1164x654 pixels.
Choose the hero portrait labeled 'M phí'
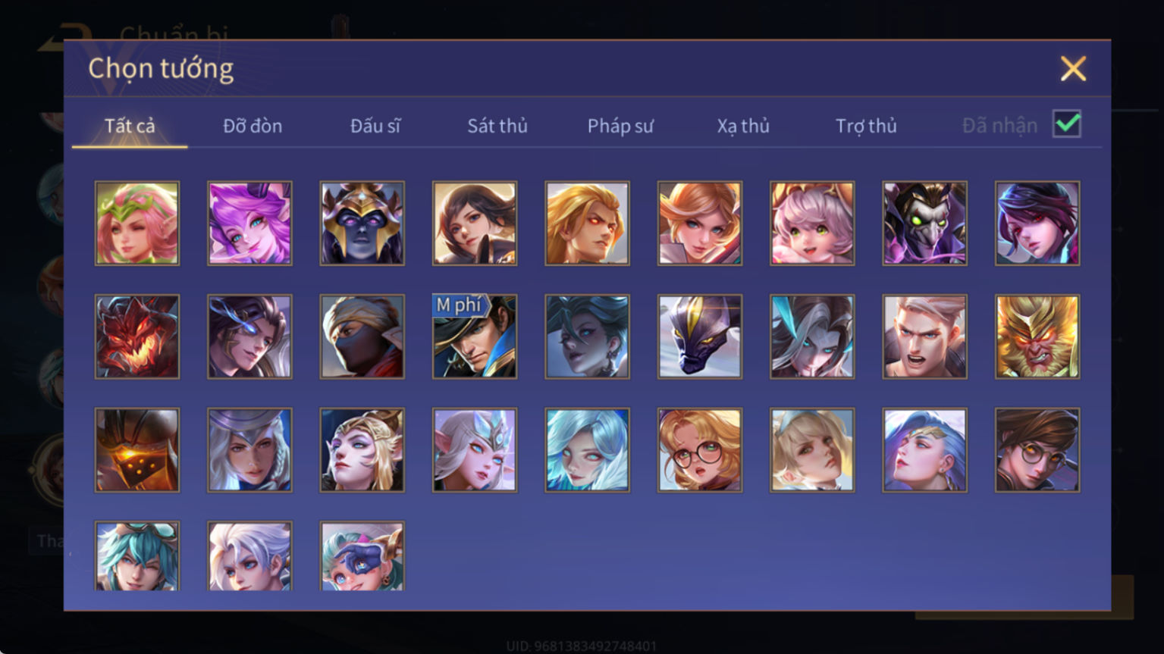click(x=475, y=336)
